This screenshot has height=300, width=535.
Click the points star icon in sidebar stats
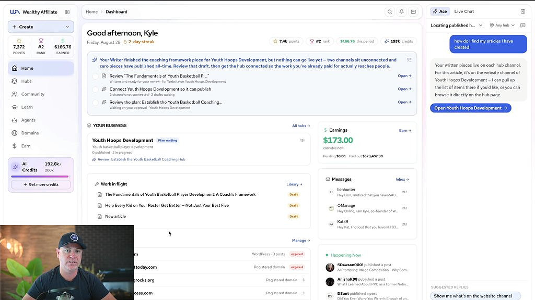pos(19,41)
